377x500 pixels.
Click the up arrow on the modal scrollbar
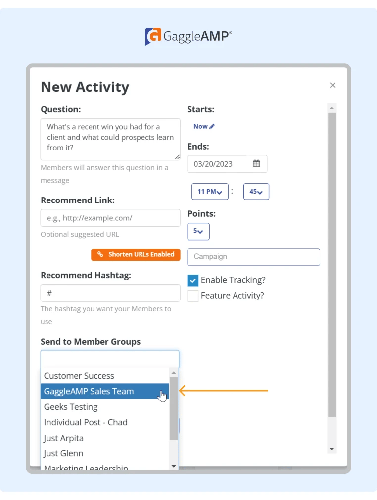332,107
